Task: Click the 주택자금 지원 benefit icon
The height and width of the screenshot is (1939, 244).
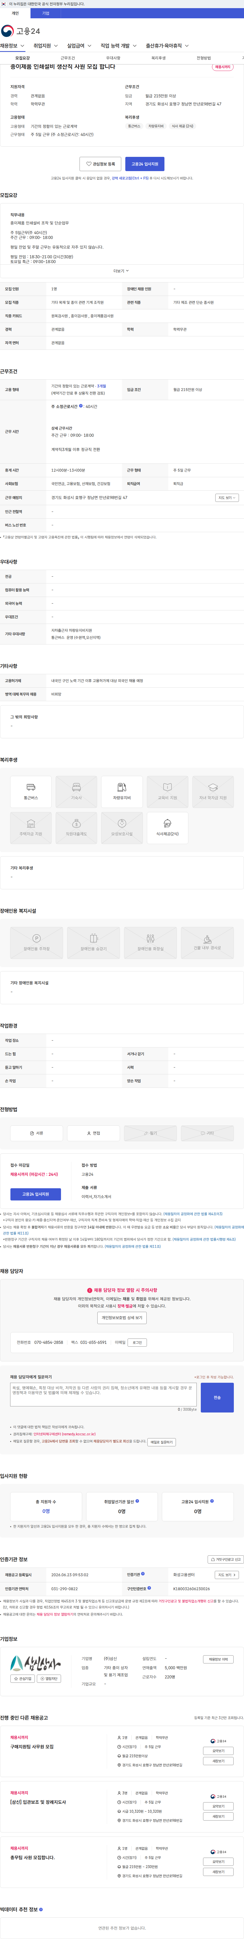Action: tap(31, 828)
